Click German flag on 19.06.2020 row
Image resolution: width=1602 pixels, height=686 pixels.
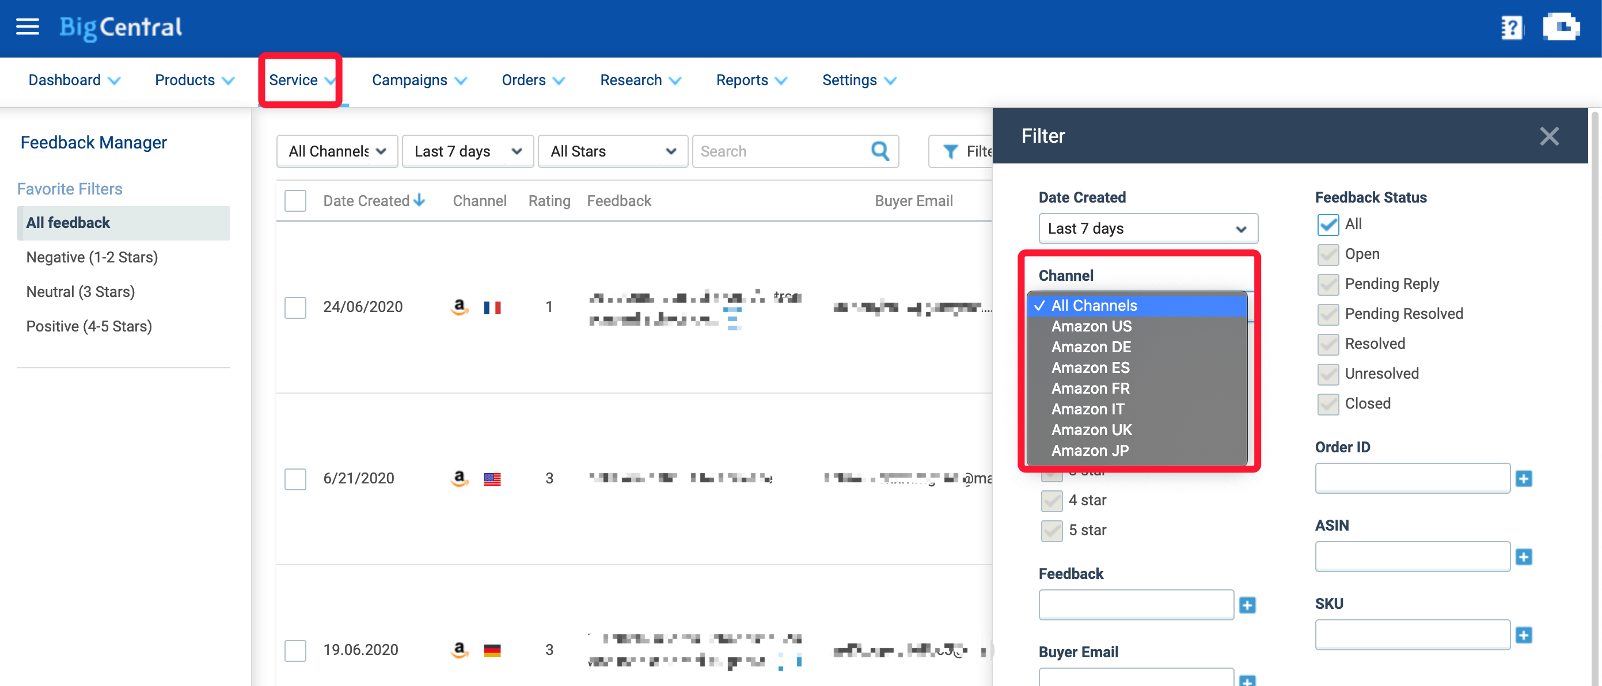492,650
